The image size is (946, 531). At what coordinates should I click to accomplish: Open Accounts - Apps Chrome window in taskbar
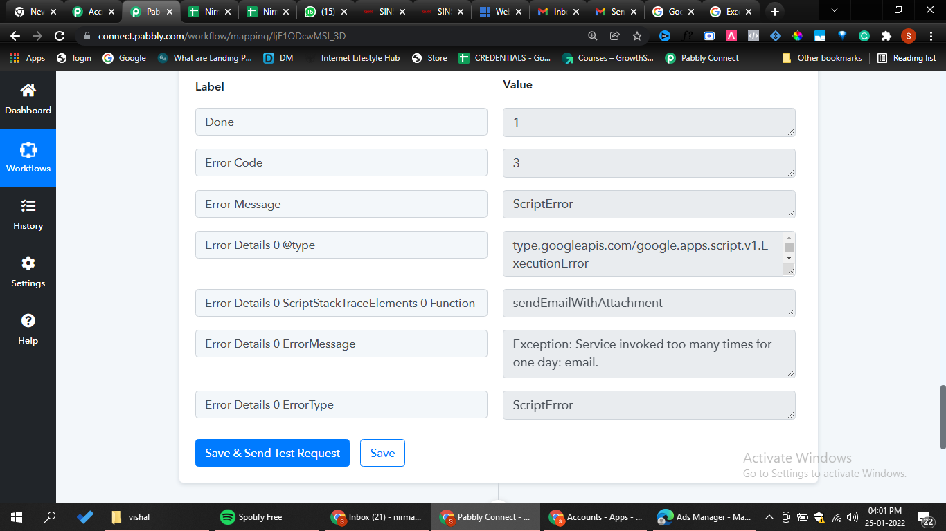point(596,517)
